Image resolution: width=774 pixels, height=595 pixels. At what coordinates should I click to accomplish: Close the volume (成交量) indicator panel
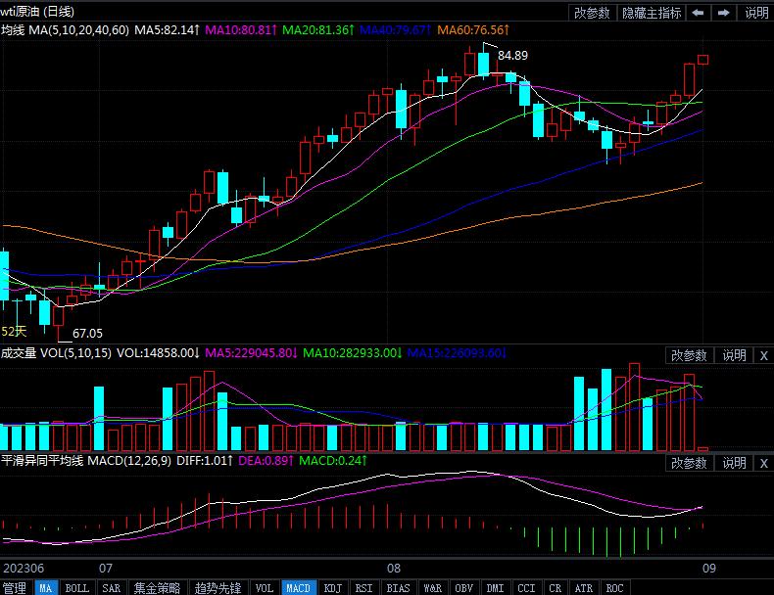(763, 355)
